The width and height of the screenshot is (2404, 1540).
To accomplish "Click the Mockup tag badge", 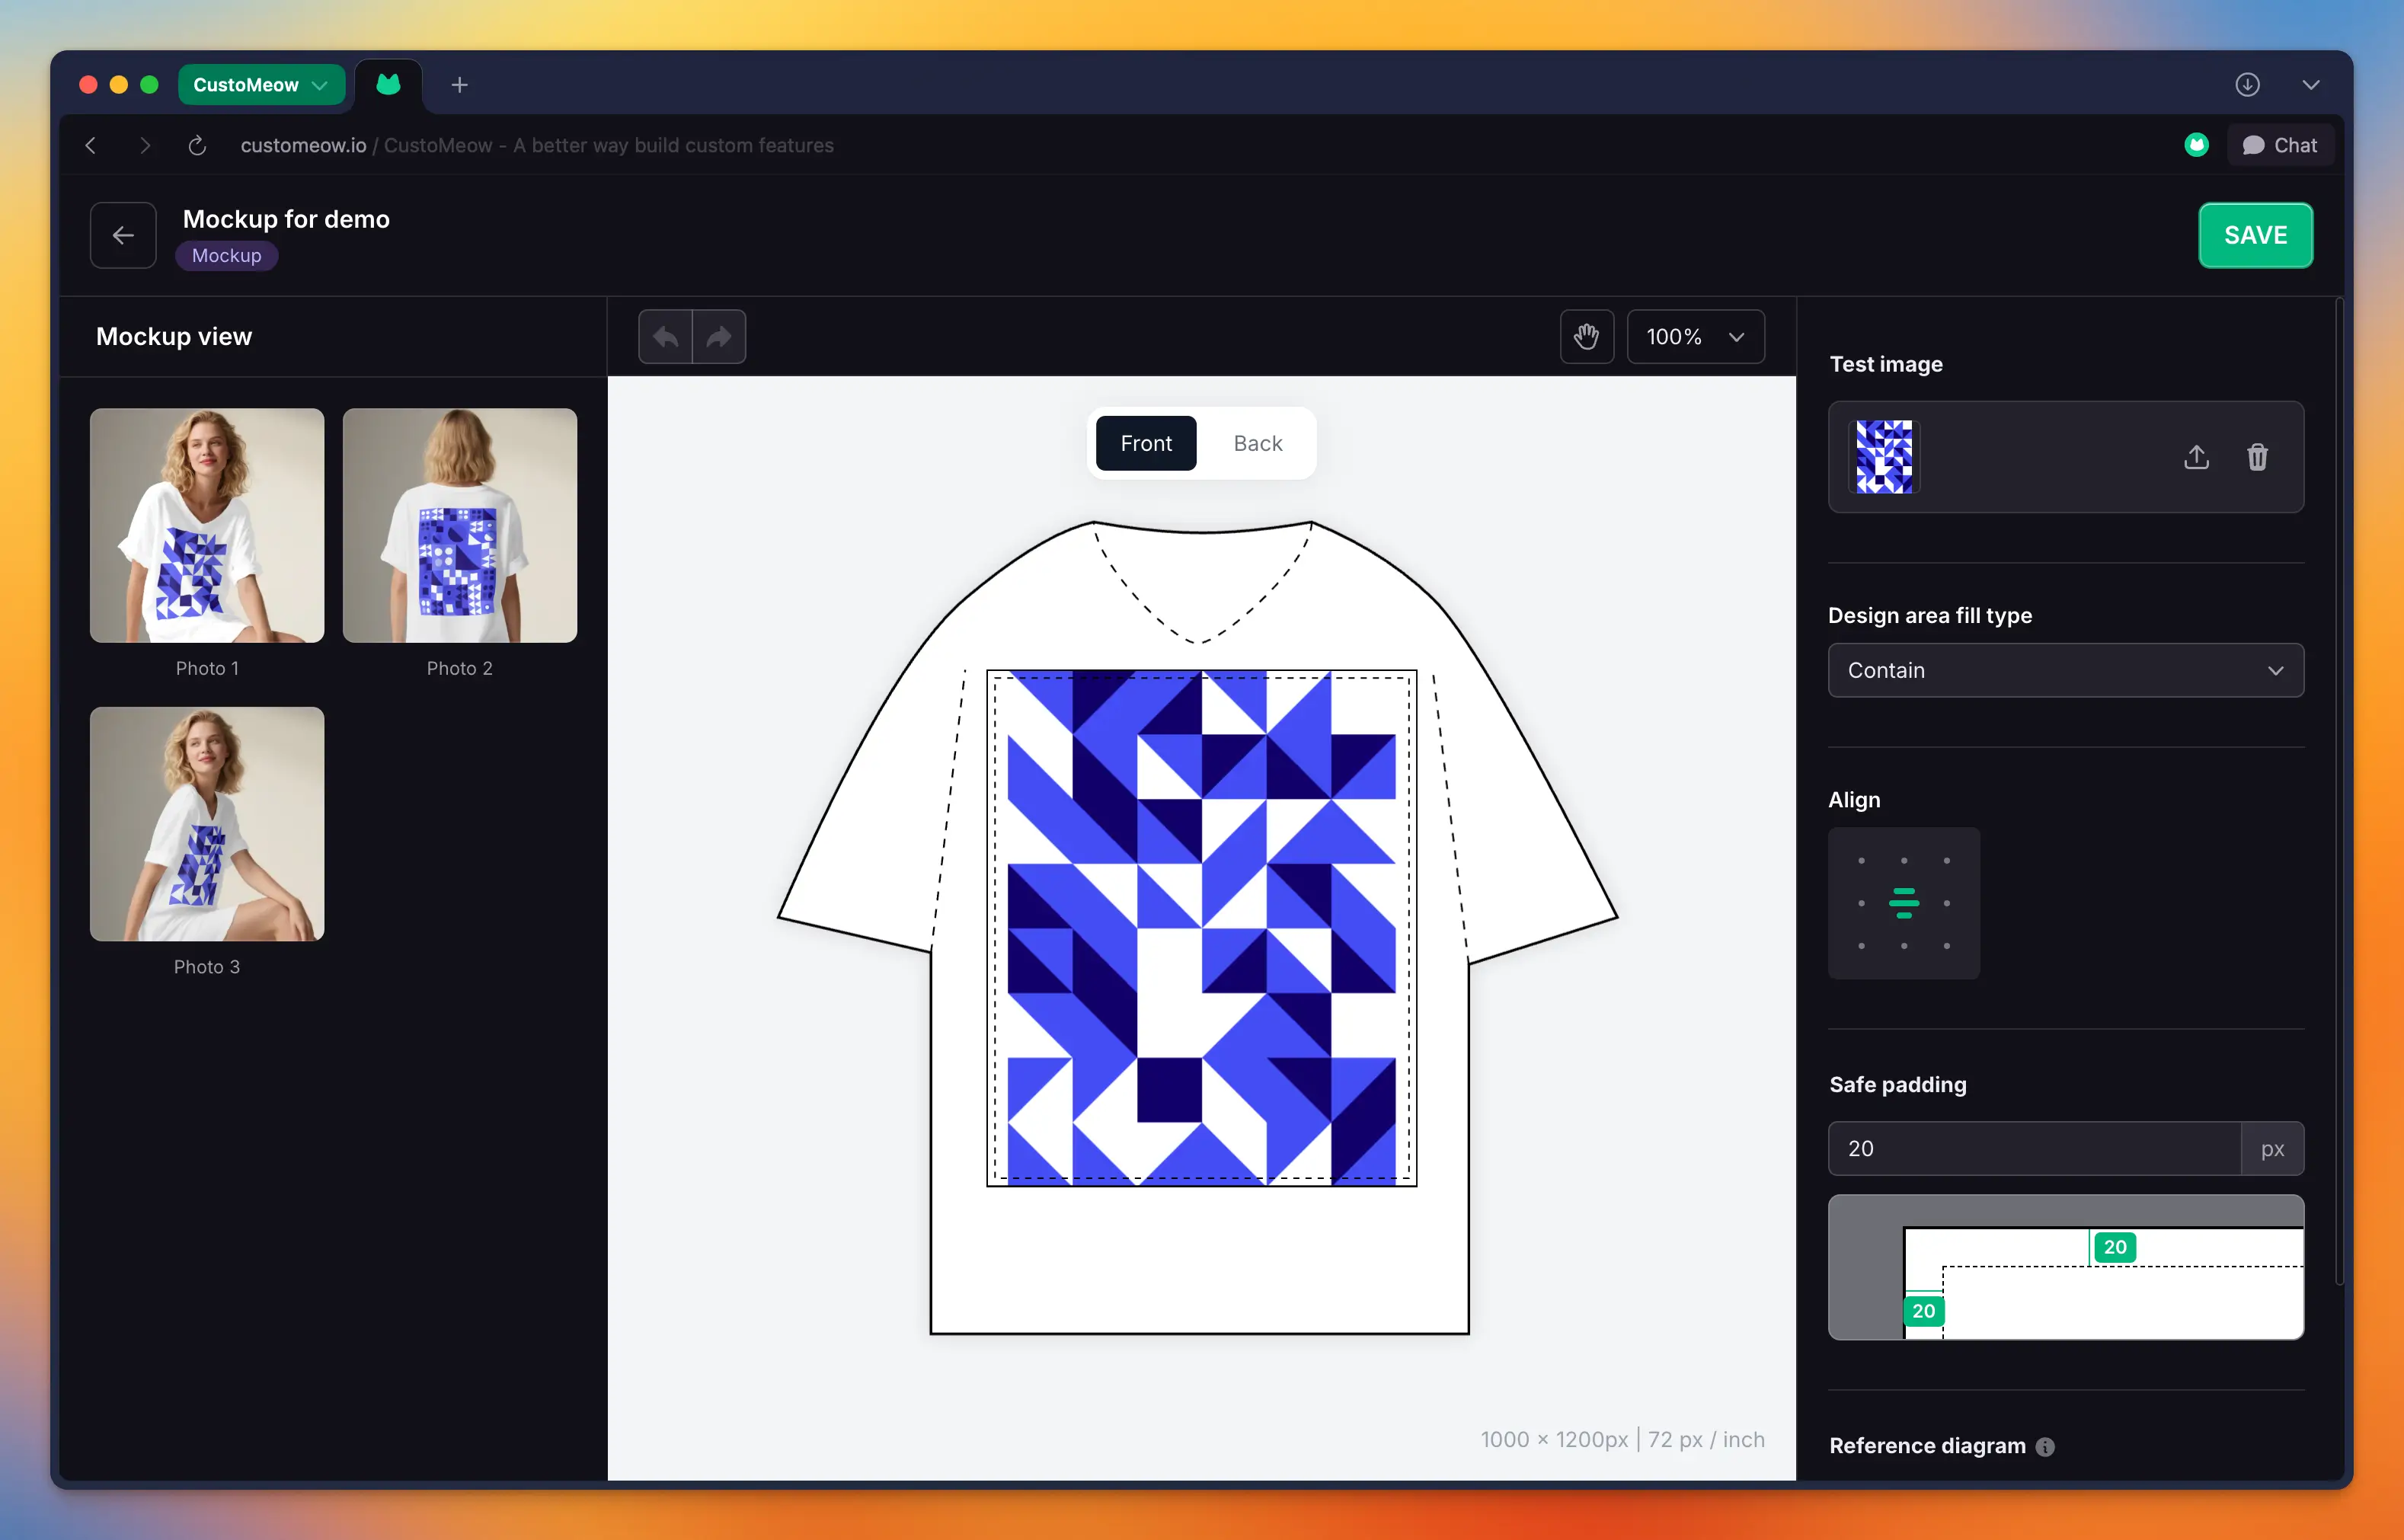I will pos(227,256).
